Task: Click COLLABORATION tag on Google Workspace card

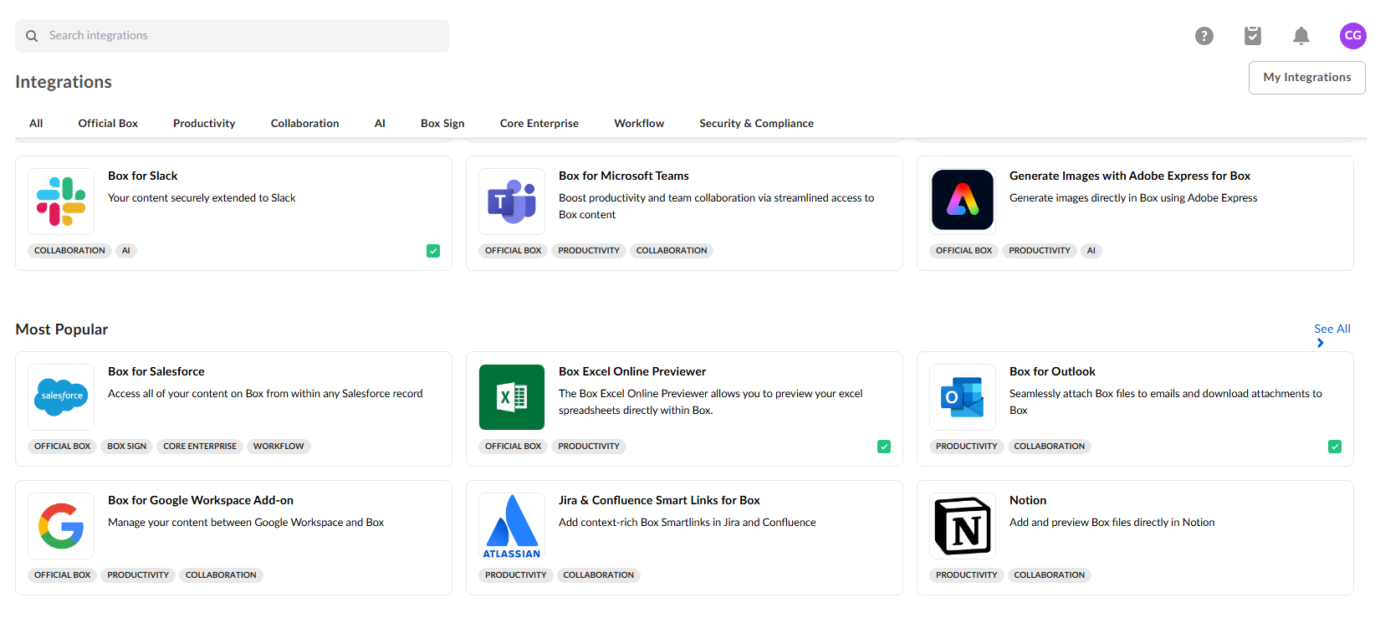Action: click(x=221, y=575)
